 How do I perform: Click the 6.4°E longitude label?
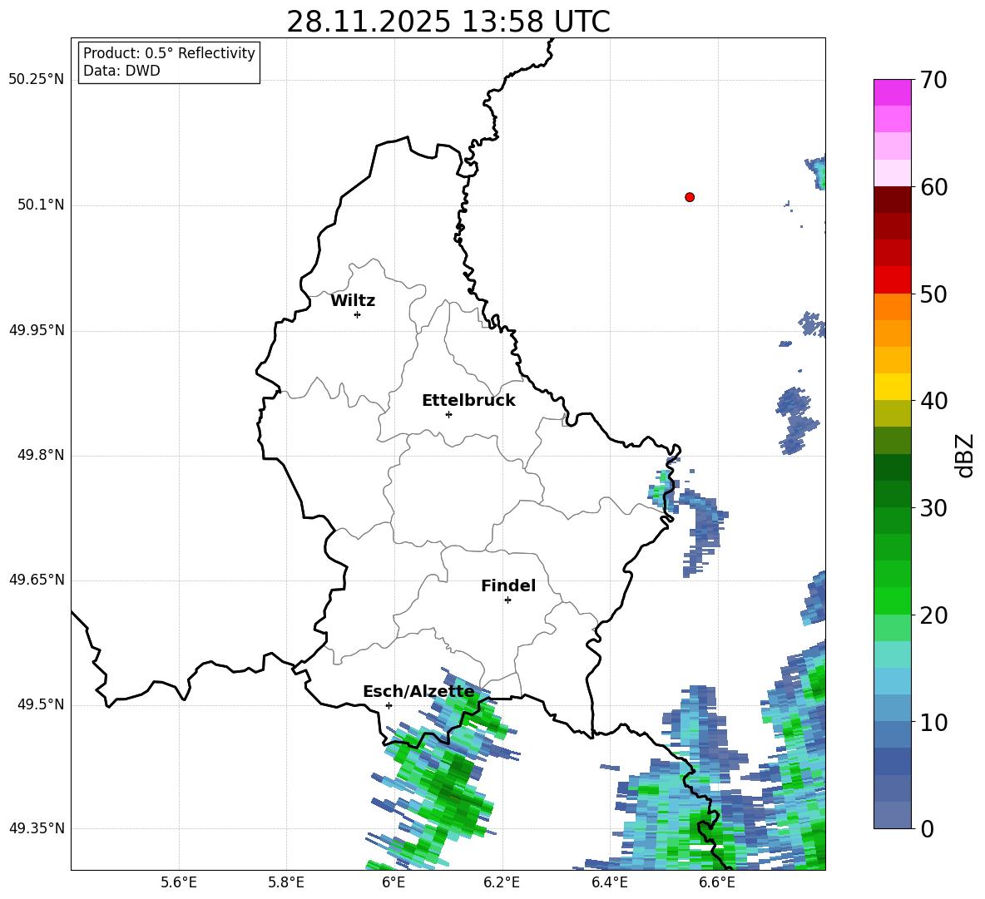click(609, 883)
